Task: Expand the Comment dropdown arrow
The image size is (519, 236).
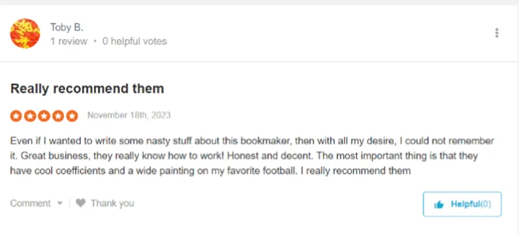Action: click(60, 203)
